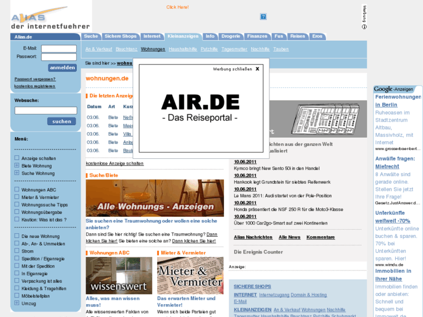The height and width of the screenshot is (317, 423).
Task: Open Anwälte fragen: Mietrecht ad link
Action: pos(395,162)
